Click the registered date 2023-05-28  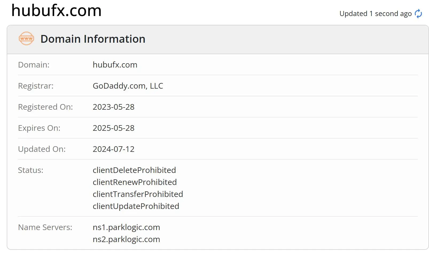pos(114,107)
